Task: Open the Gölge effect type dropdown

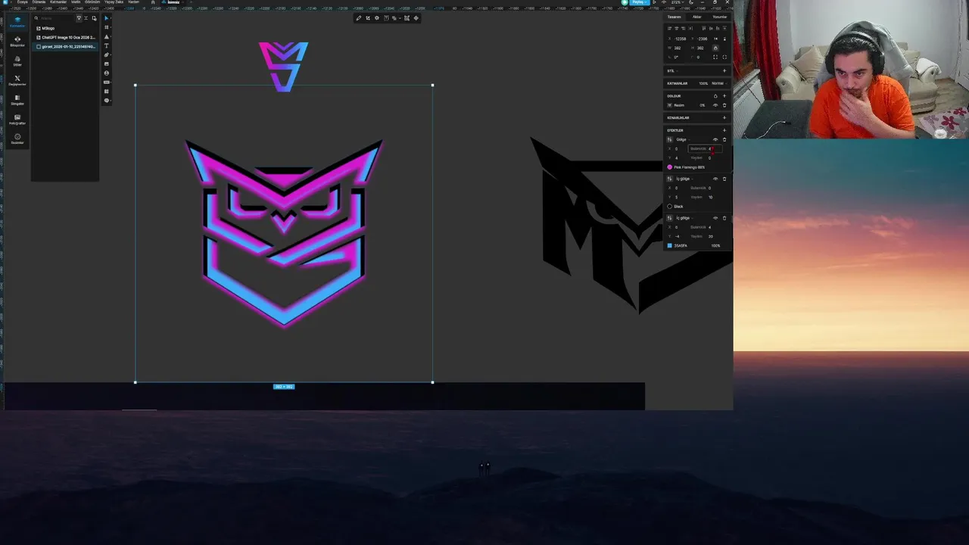Action: [683, 139]
